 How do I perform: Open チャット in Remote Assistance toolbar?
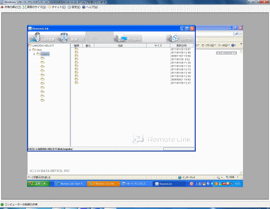(58, 7)
